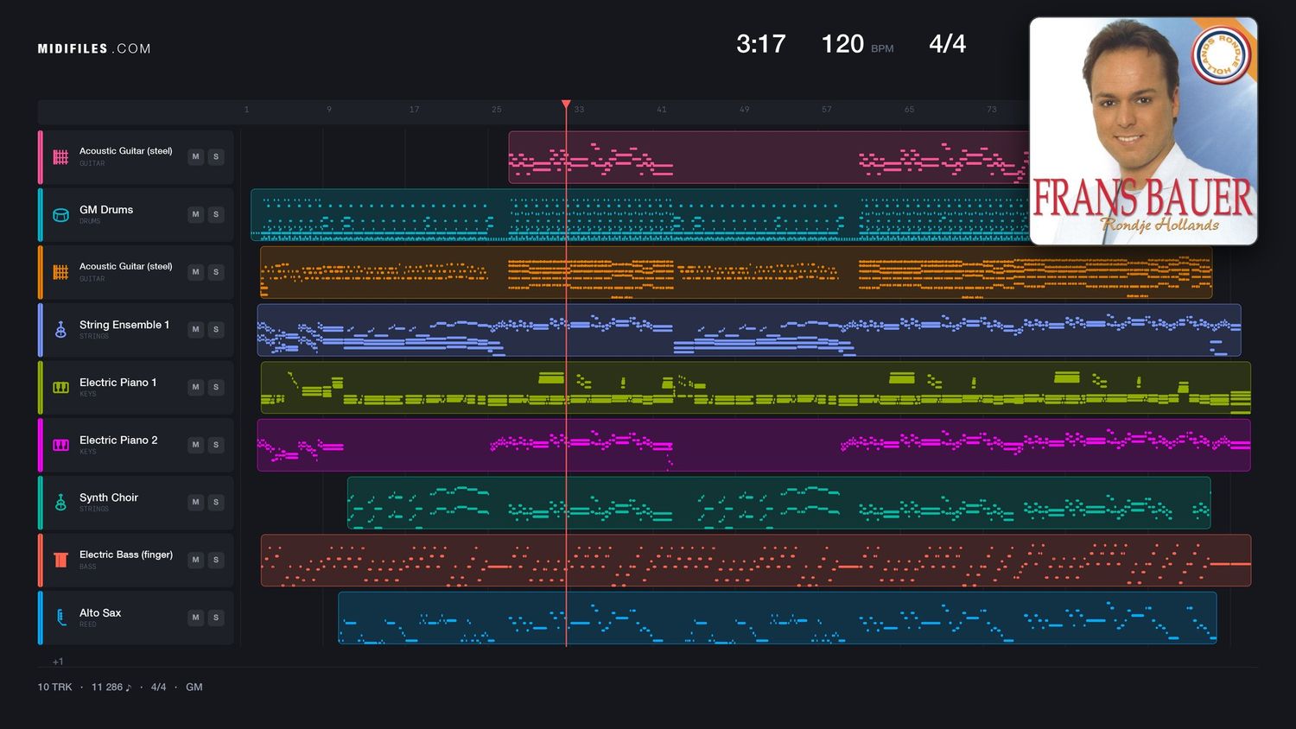
Task: Click the Electric Bass (finger) icon
Action: pyautogui.click(x=60, y=560)
